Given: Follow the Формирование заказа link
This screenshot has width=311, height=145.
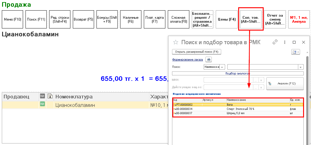Looking at the screenshot, I should click(x=187, y=60).
